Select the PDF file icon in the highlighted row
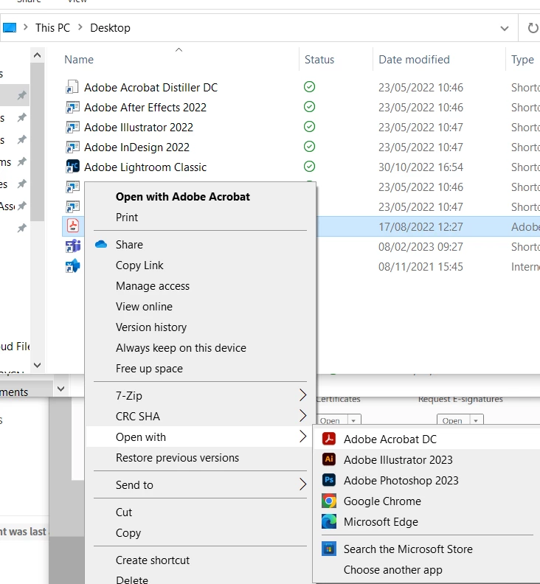540x584 pixels. (73, 226)
